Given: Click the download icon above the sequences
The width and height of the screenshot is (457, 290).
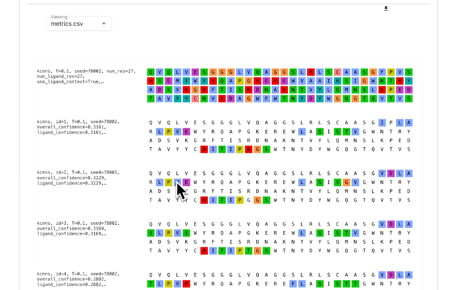Looking at the screenshot, I should coord(386,8).
